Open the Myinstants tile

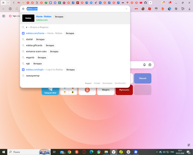(124, 90)
